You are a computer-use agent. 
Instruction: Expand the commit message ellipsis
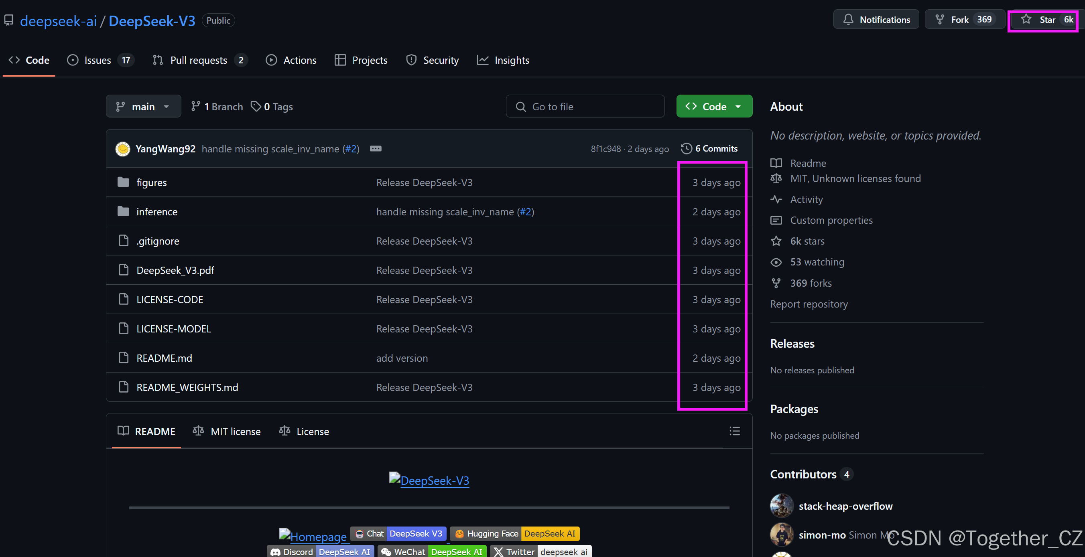pyautogui.click(x=375, y=149)
